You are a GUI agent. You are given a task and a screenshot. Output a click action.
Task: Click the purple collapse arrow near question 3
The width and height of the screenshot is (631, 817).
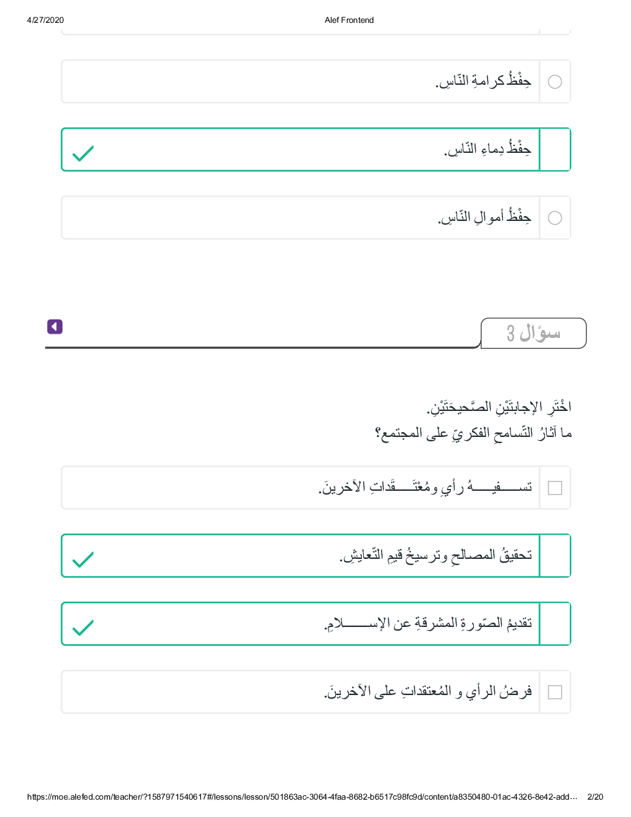55,326
